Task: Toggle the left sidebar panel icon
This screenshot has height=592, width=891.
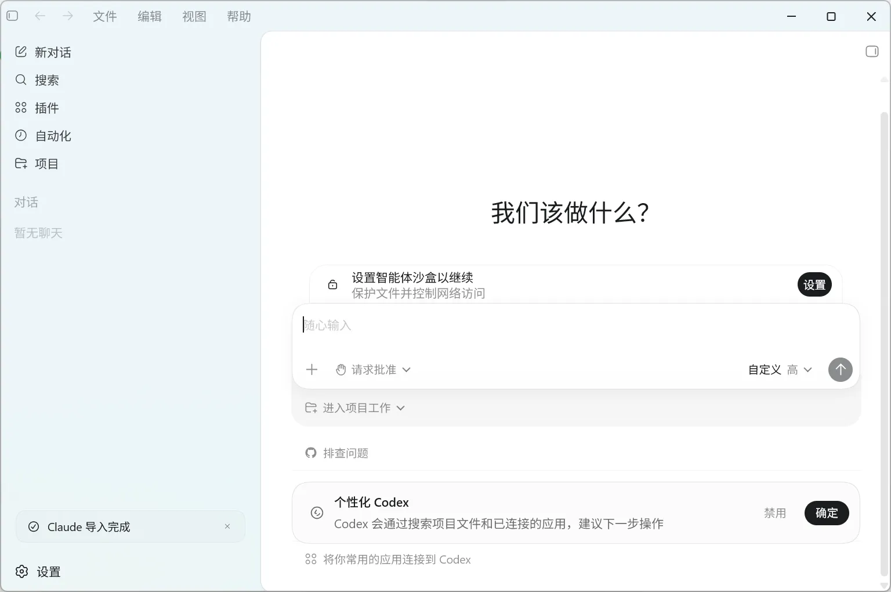Action: point(12,16)
